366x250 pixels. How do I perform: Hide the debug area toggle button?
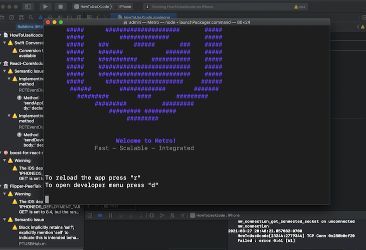click(90, 215)
